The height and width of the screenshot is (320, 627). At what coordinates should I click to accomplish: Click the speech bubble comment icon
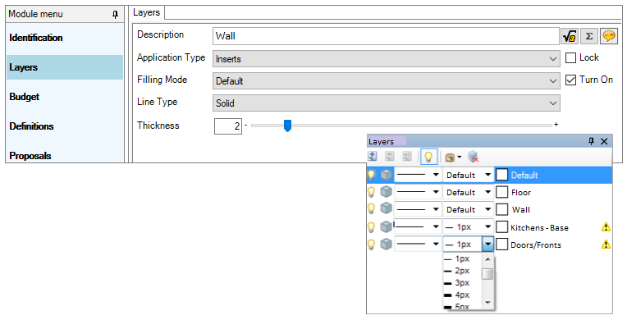pyautogui.click(x=608, y=36)
